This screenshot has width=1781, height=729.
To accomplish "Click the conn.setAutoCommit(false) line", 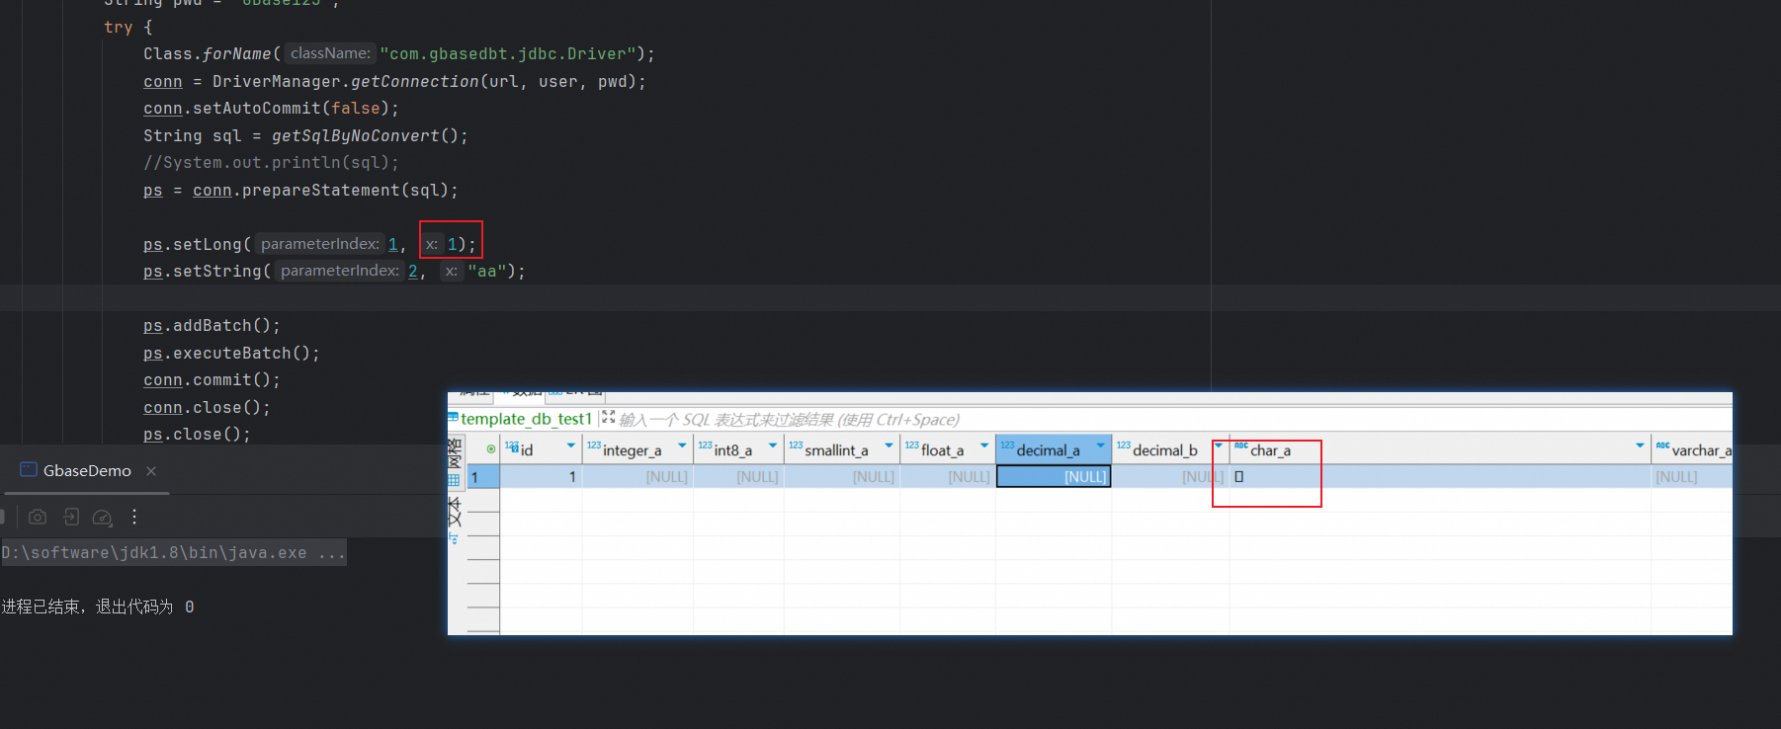I will (x=271, y=109).
